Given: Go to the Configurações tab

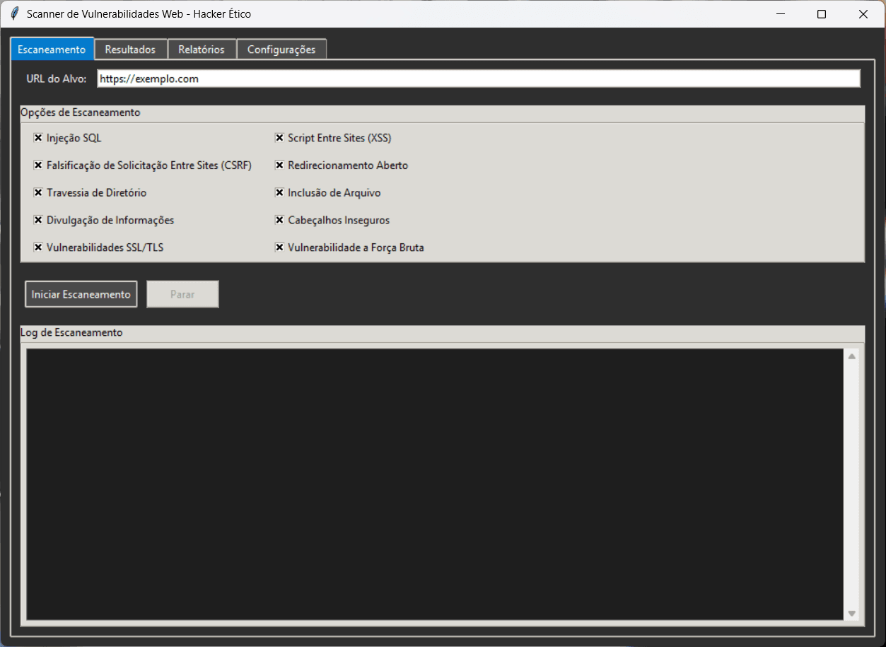Looking at the screenshot, I should point(281,49).
